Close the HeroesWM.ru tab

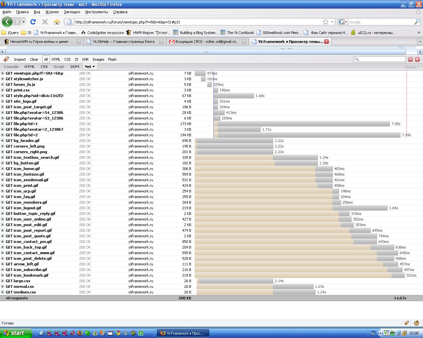[79, 42]
